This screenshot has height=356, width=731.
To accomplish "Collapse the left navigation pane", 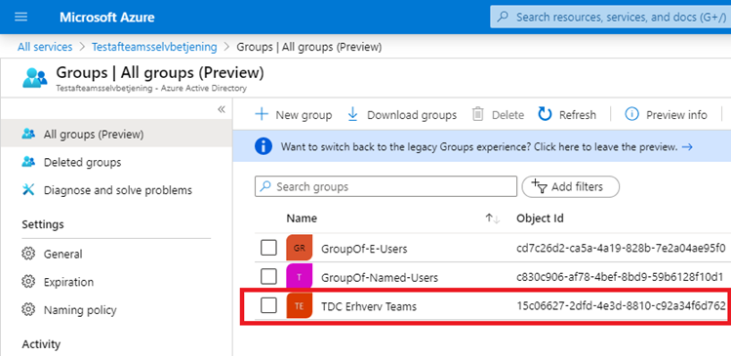I will pos(222,109).
